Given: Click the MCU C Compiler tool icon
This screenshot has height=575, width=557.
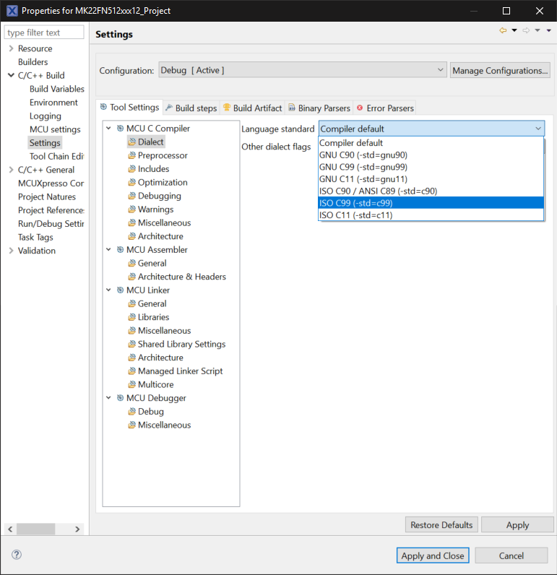Looking at the screenshot, I should click(x=120, y=129).
